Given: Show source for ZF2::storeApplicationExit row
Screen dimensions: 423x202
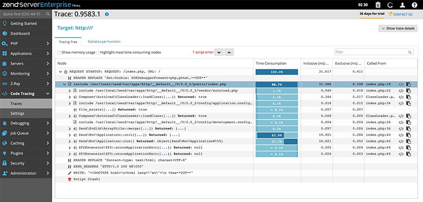Looking at the screenshot, I should click(x=401, y=148).
